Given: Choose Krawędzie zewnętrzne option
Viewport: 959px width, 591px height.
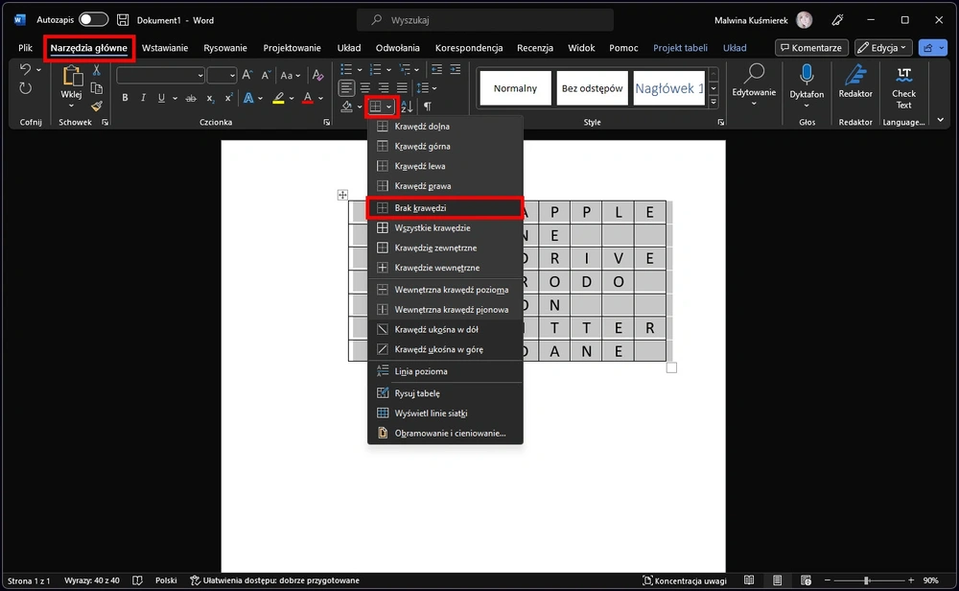Looking at the screenshot, I should (445, 248).
